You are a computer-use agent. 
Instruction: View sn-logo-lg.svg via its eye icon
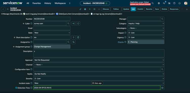click(x=122, y=14)
